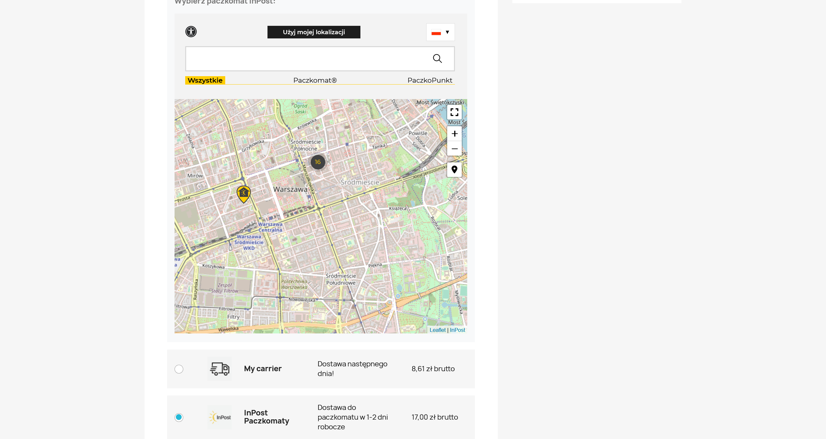
Task: Open the Leaflet attribution link
Action: click(437, 330)
